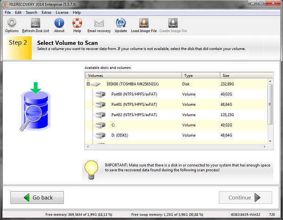Open the About info icon
The image size is (283, 220).
click(59, 23)
